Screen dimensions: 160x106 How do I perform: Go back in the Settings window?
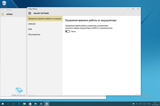coord(3,10)
